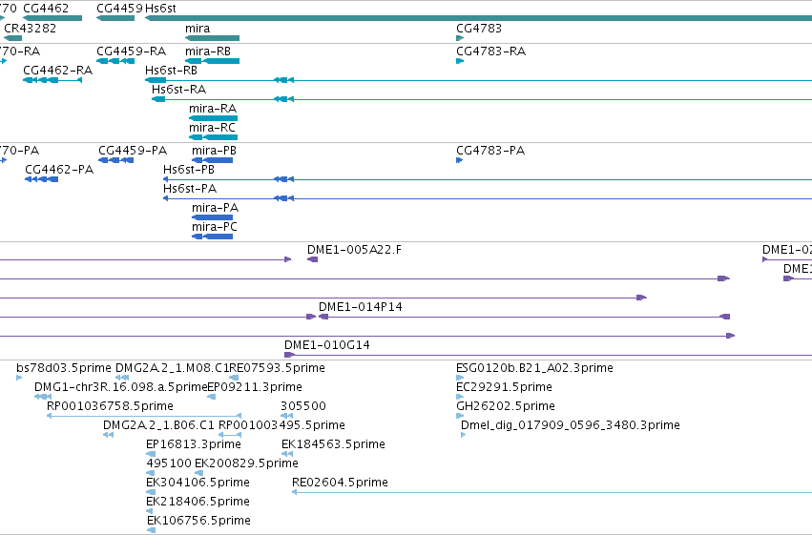Open the Hs6st-RB transcript label

click(171, 70)
